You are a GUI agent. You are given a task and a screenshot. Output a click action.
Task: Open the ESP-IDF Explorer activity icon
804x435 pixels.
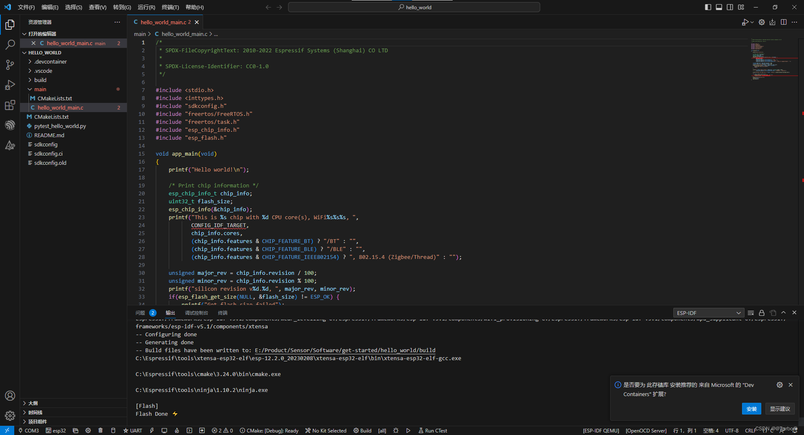(x=10, y=125)
